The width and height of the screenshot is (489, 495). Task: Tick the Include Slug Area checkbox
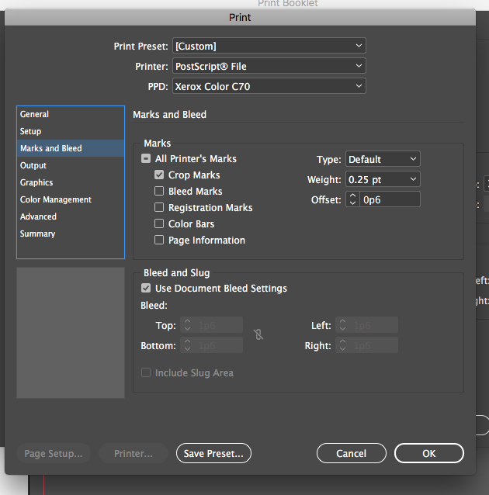click(x=146, y=372)
